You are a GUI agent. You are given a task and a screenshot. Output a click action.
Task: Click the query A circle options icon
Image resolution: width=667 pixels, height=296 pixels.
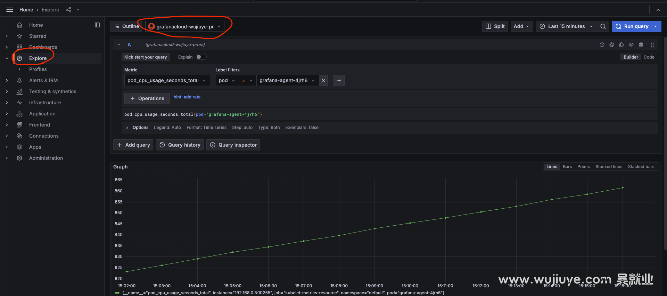coord(612,45)
